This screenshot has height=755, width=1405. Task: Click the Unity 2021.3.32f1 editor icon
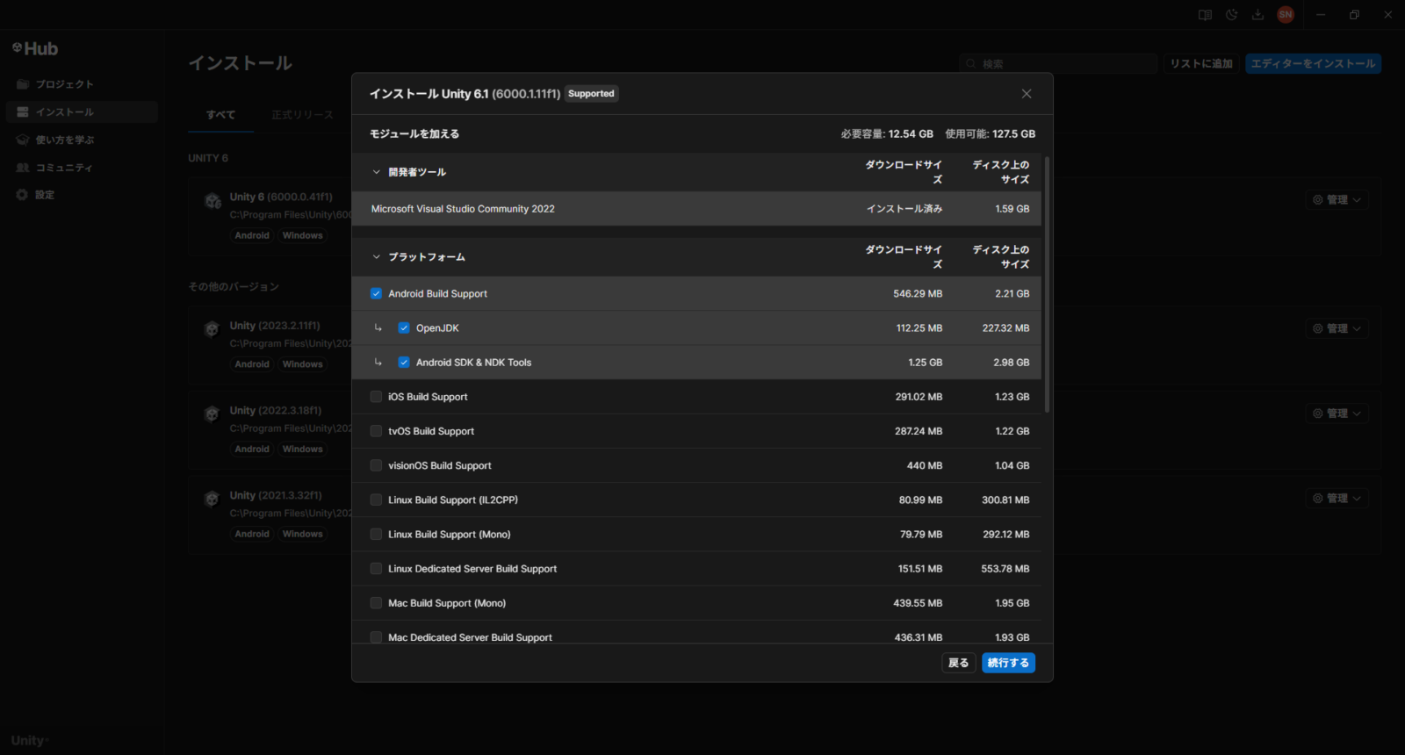coord(212,500)
